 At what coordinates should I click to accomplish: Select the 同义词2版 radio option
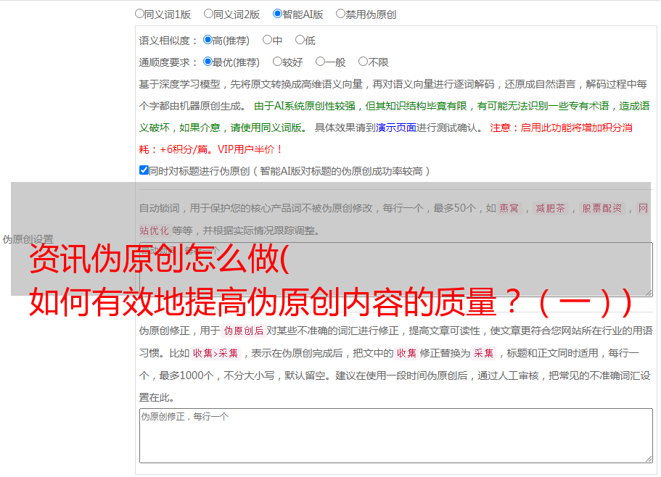point(208,14)
